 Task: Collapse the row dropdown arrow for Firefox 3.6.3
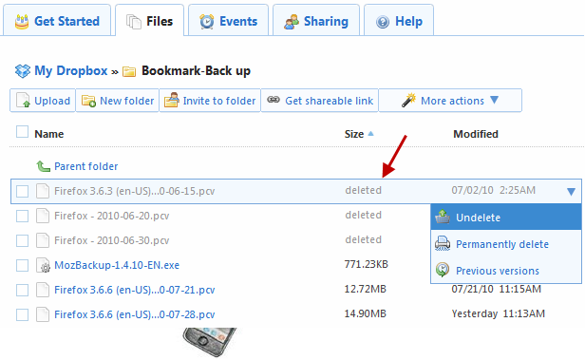point(571,192)
